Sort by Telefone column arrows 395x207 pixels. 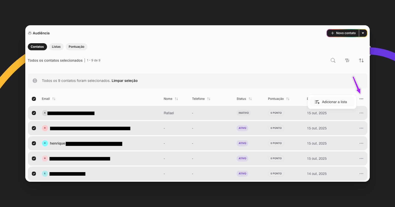(x=209, y=99)
